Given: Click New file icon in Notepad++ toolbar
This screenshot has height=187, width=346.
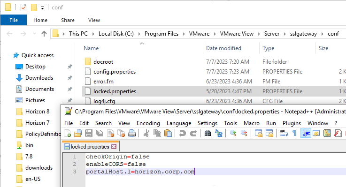Looking at the screenshot, I should (x=67, y=134).
